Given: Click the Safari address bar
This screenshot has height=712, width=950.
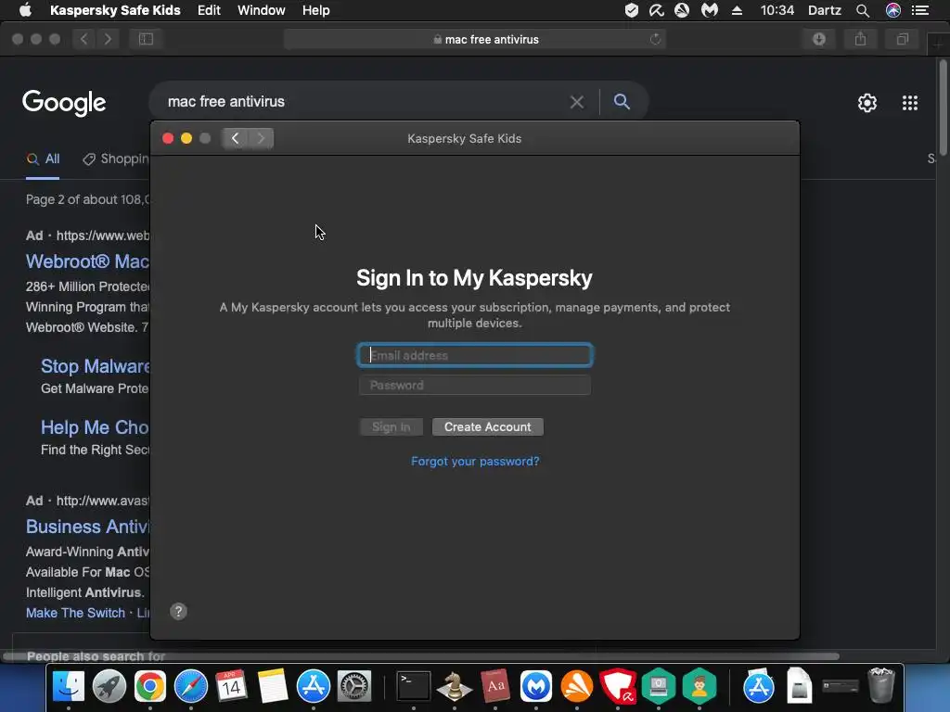Looking at the screenshot, I should [475, 39].
